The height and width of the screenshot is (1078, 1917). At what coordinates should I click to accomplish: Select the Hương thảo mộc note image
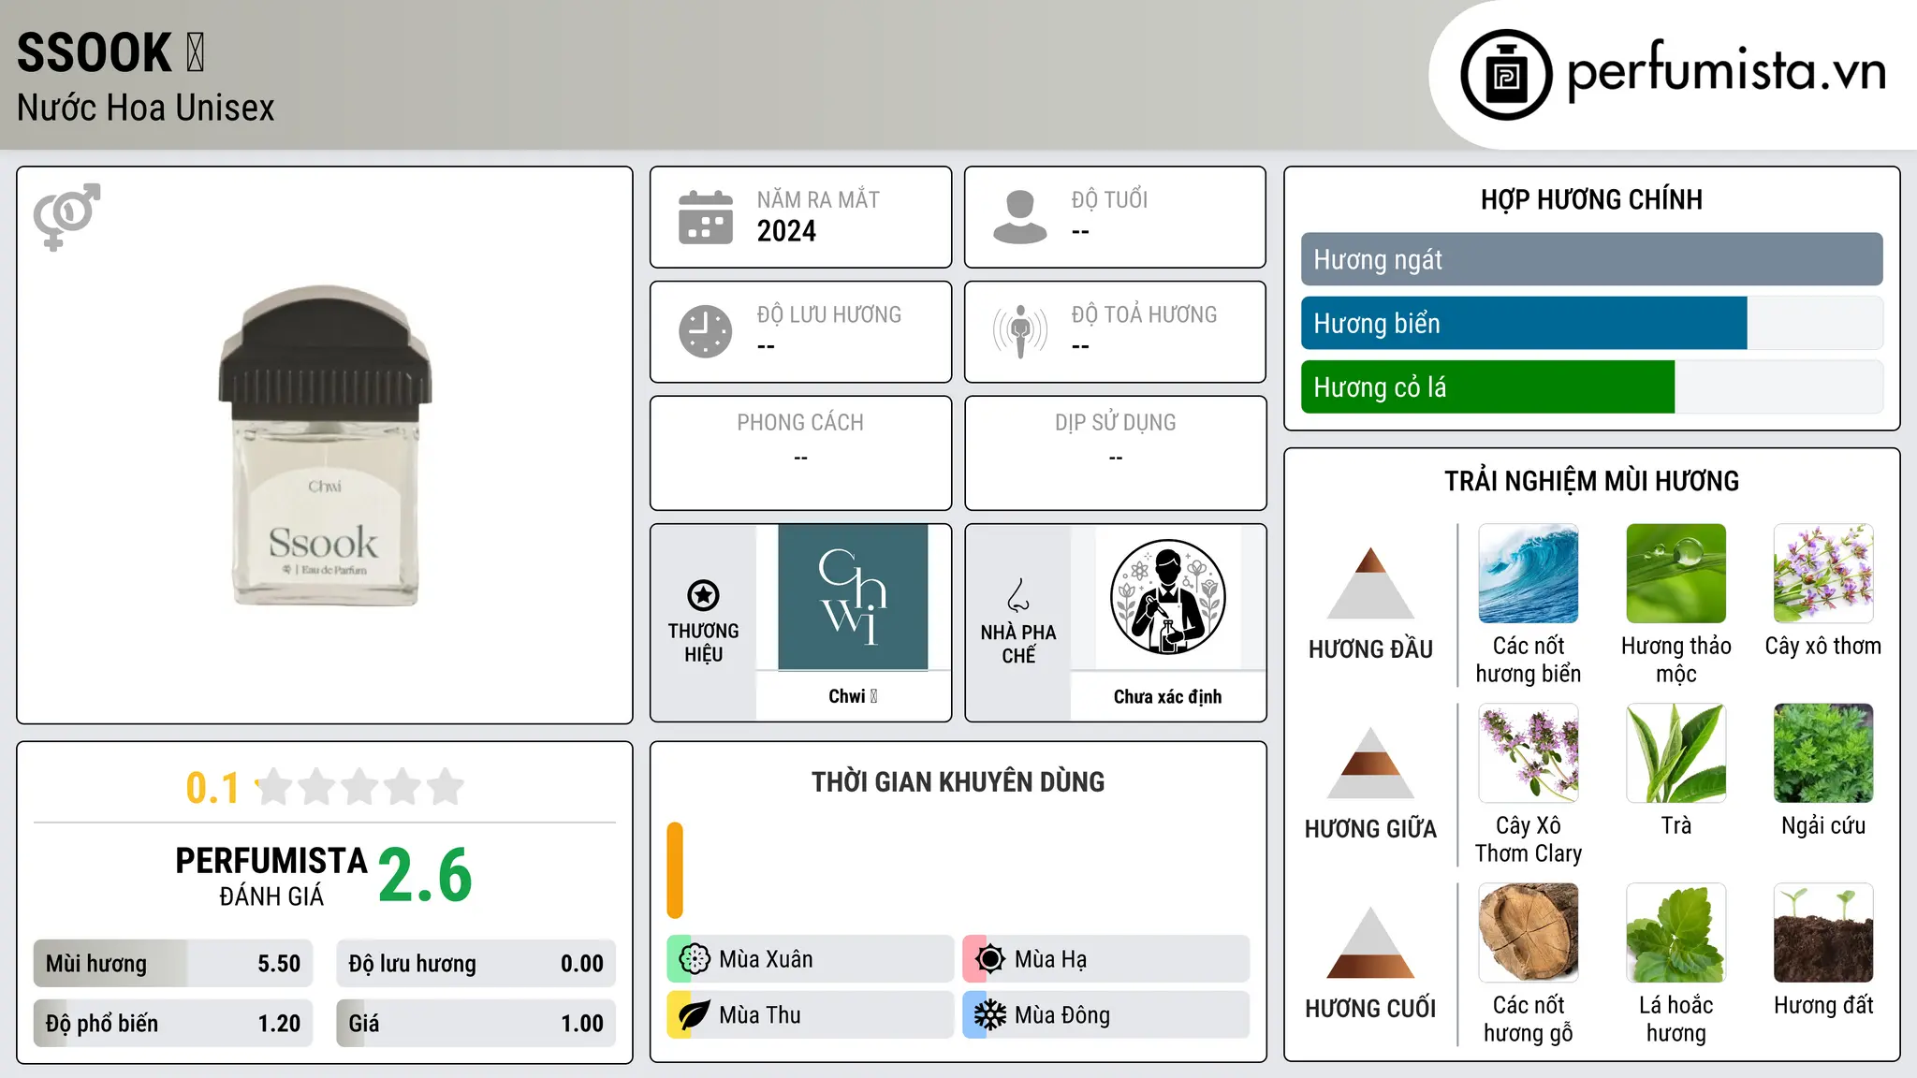pos(1676,574)
